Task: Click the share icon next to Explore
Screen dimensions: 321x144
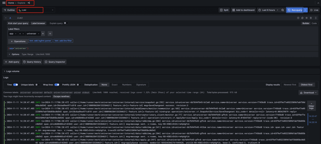Action: coord(29,3)
